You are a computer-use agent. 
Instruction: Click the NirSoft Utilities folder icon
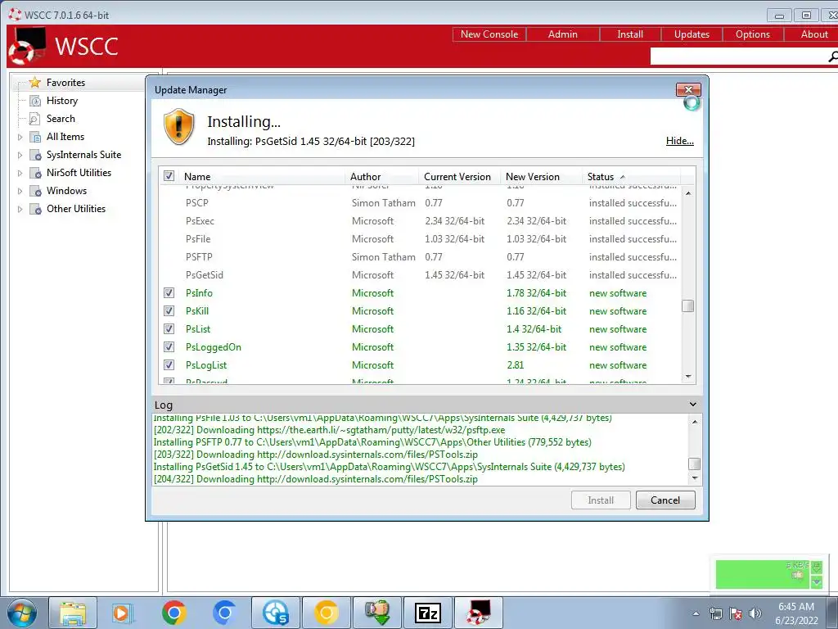tap(35, 173)
